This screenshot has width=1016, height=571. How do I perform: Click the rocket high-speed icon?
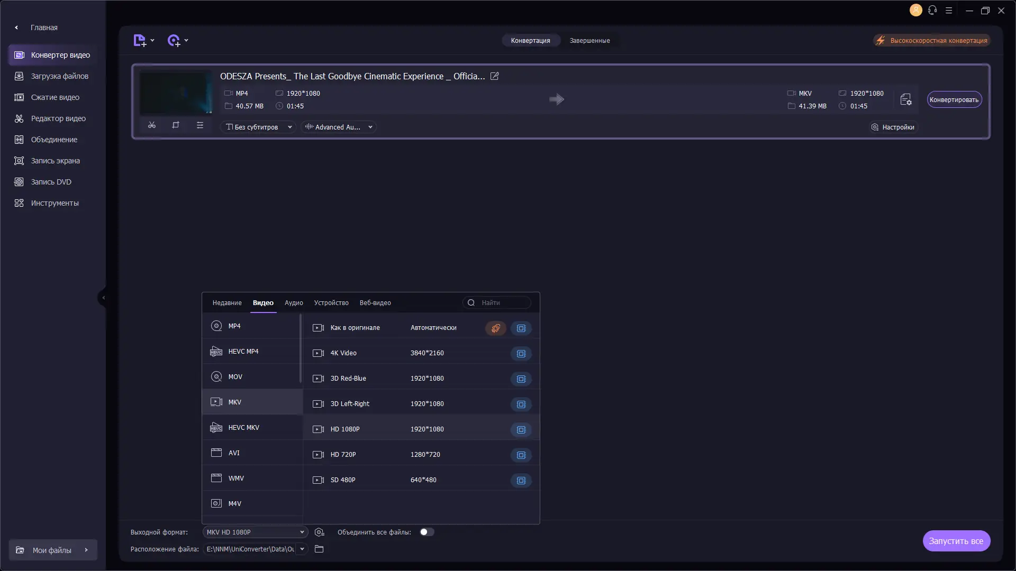click(x=496, y=328)
